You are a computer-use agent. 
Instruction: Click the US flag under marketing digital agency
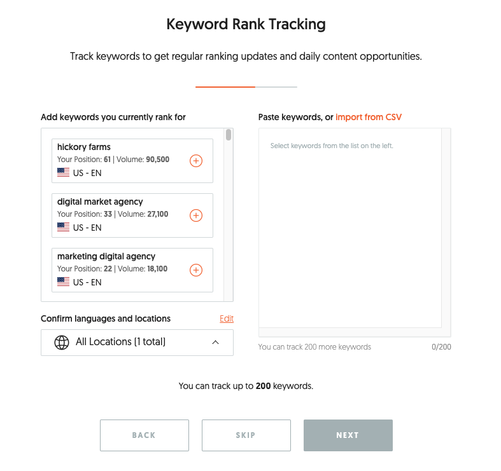pos(64,282)
